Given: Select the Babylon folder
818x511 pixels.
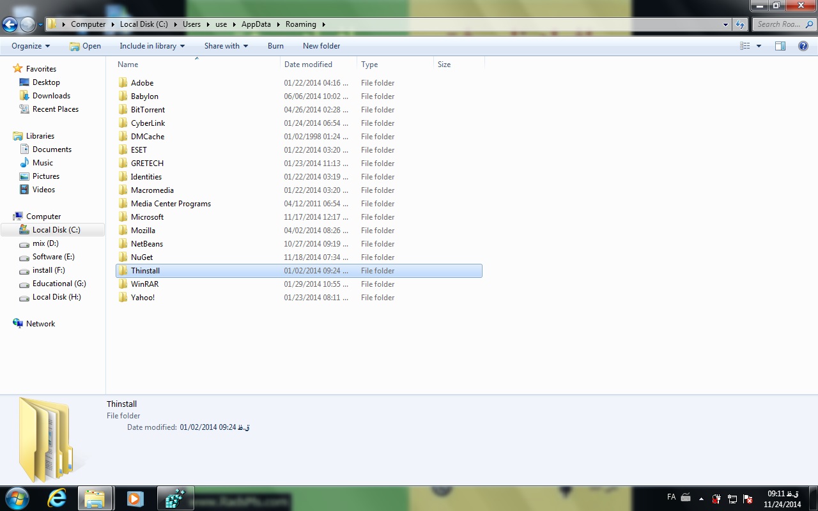Looking at the screenshot, I should (299, 96).
